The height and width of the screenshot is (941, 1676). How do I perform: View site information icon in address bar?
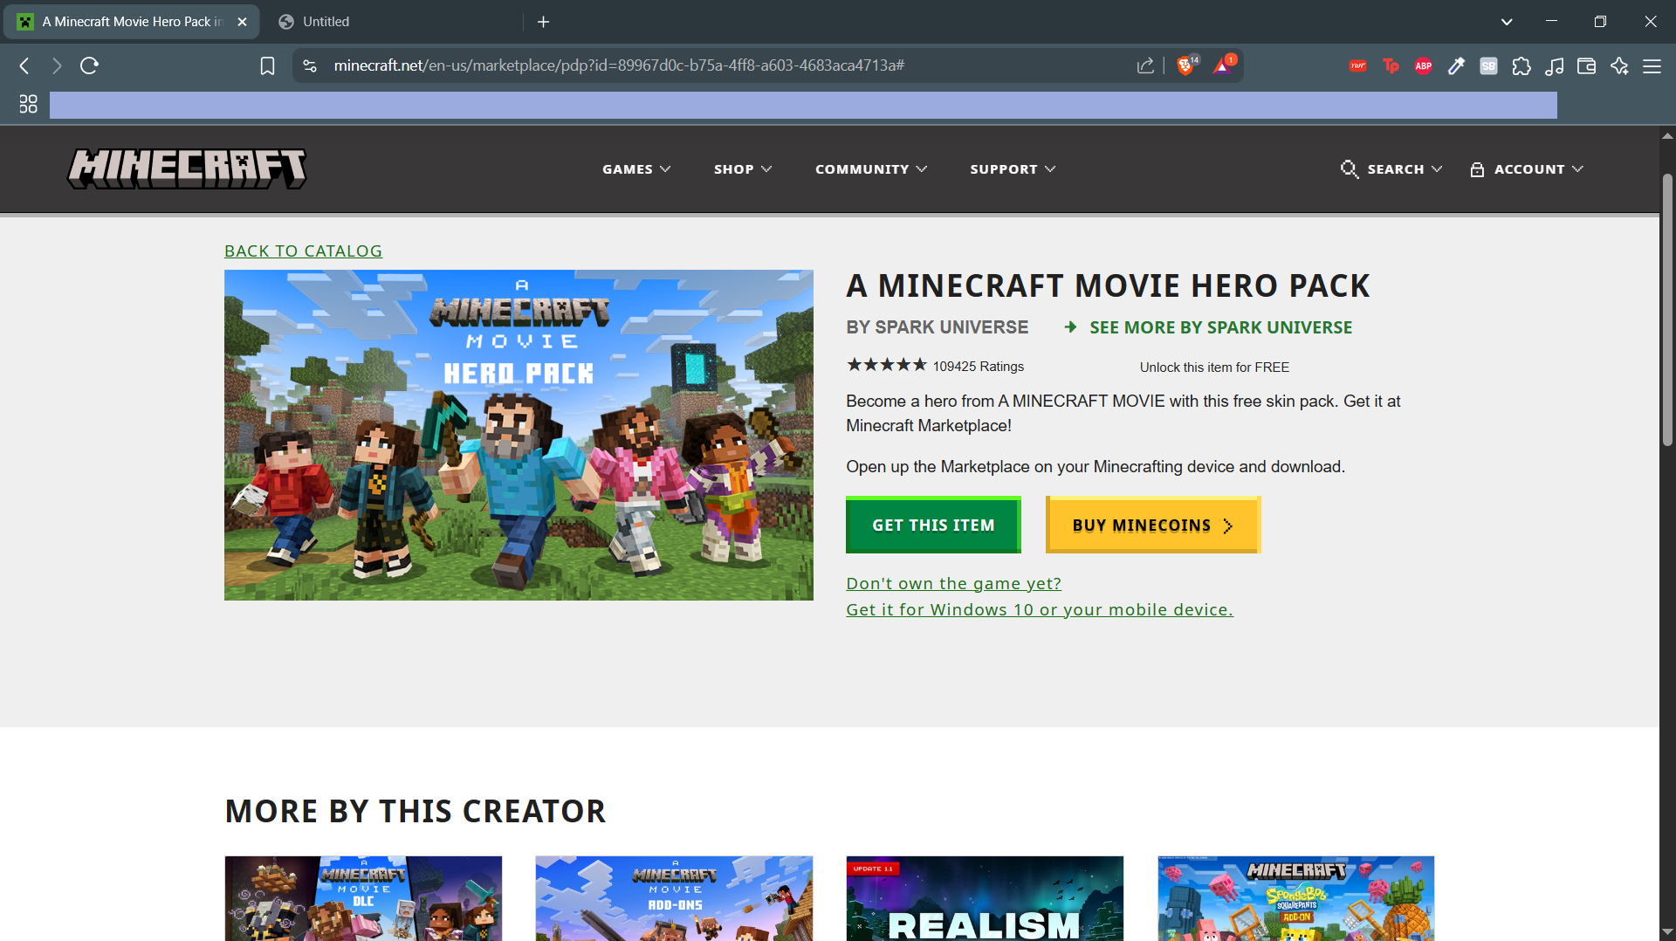pos(310,65)
